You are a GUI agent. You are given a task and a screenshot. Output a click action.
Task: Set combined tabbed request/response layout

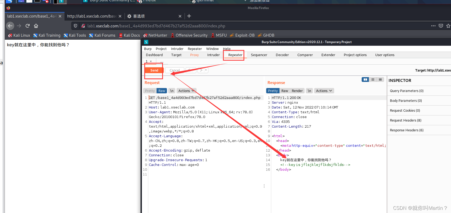pos(380,80)
